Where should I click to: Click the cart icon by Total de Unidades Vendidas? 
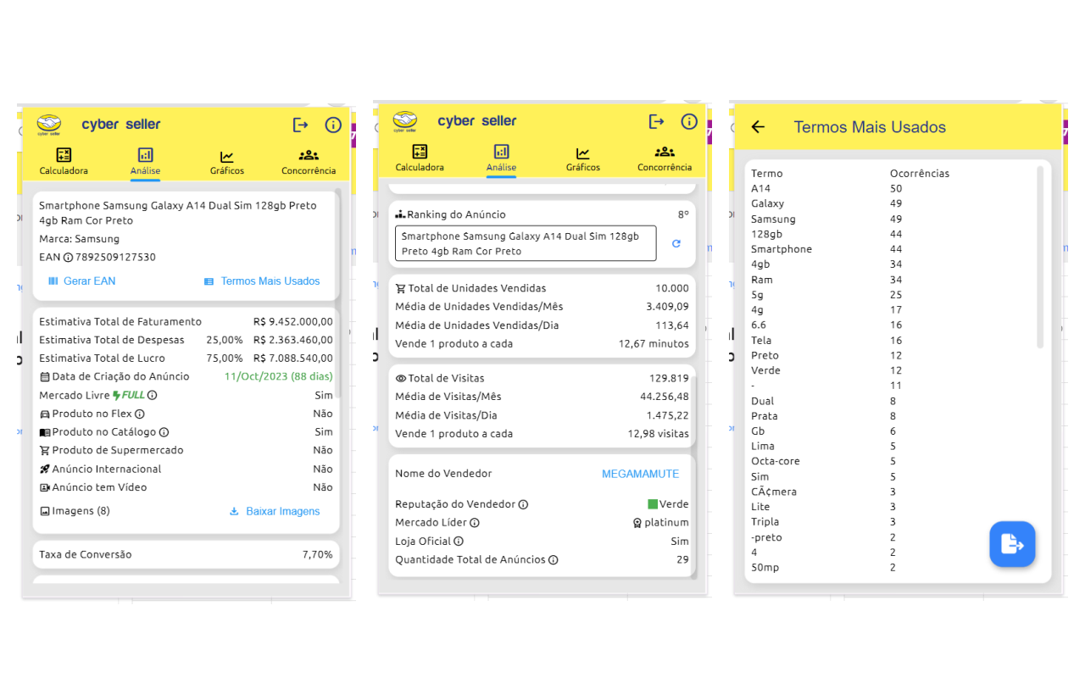click(401, 289)
